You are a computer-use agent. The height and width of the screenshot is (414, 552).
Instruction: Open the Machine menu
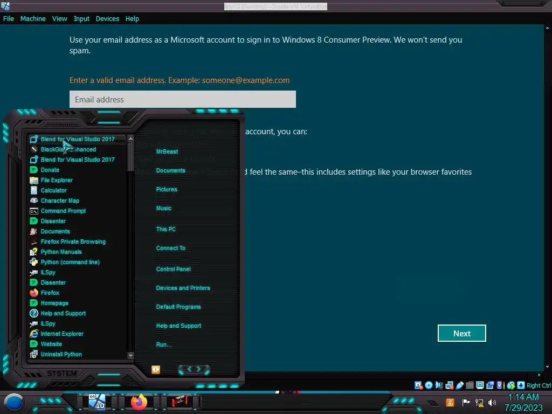click(x=33, y=19)
